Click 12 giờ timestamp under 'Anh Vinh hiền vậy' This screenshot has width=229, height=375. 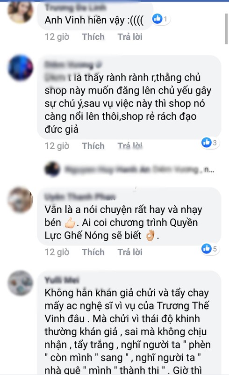pos(57,37)
